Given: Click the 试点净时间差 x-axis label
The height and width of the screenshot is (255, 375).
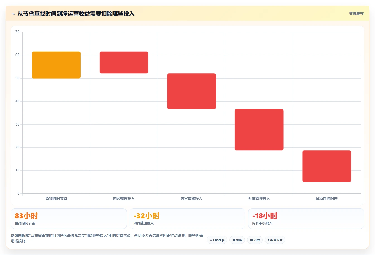Looking at the screenshot, I should pyautogui.click(x=327, y=198).
